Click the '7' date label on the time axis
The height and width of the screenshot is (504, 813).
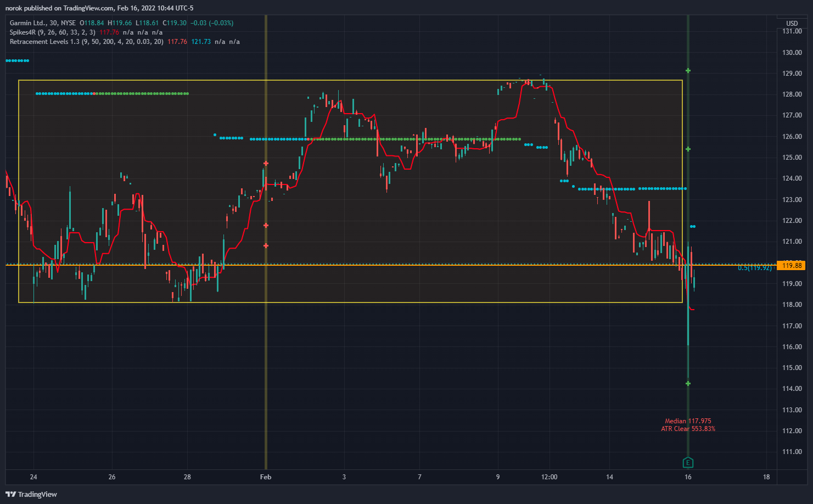pyautogui.click(x=419, y=477)
